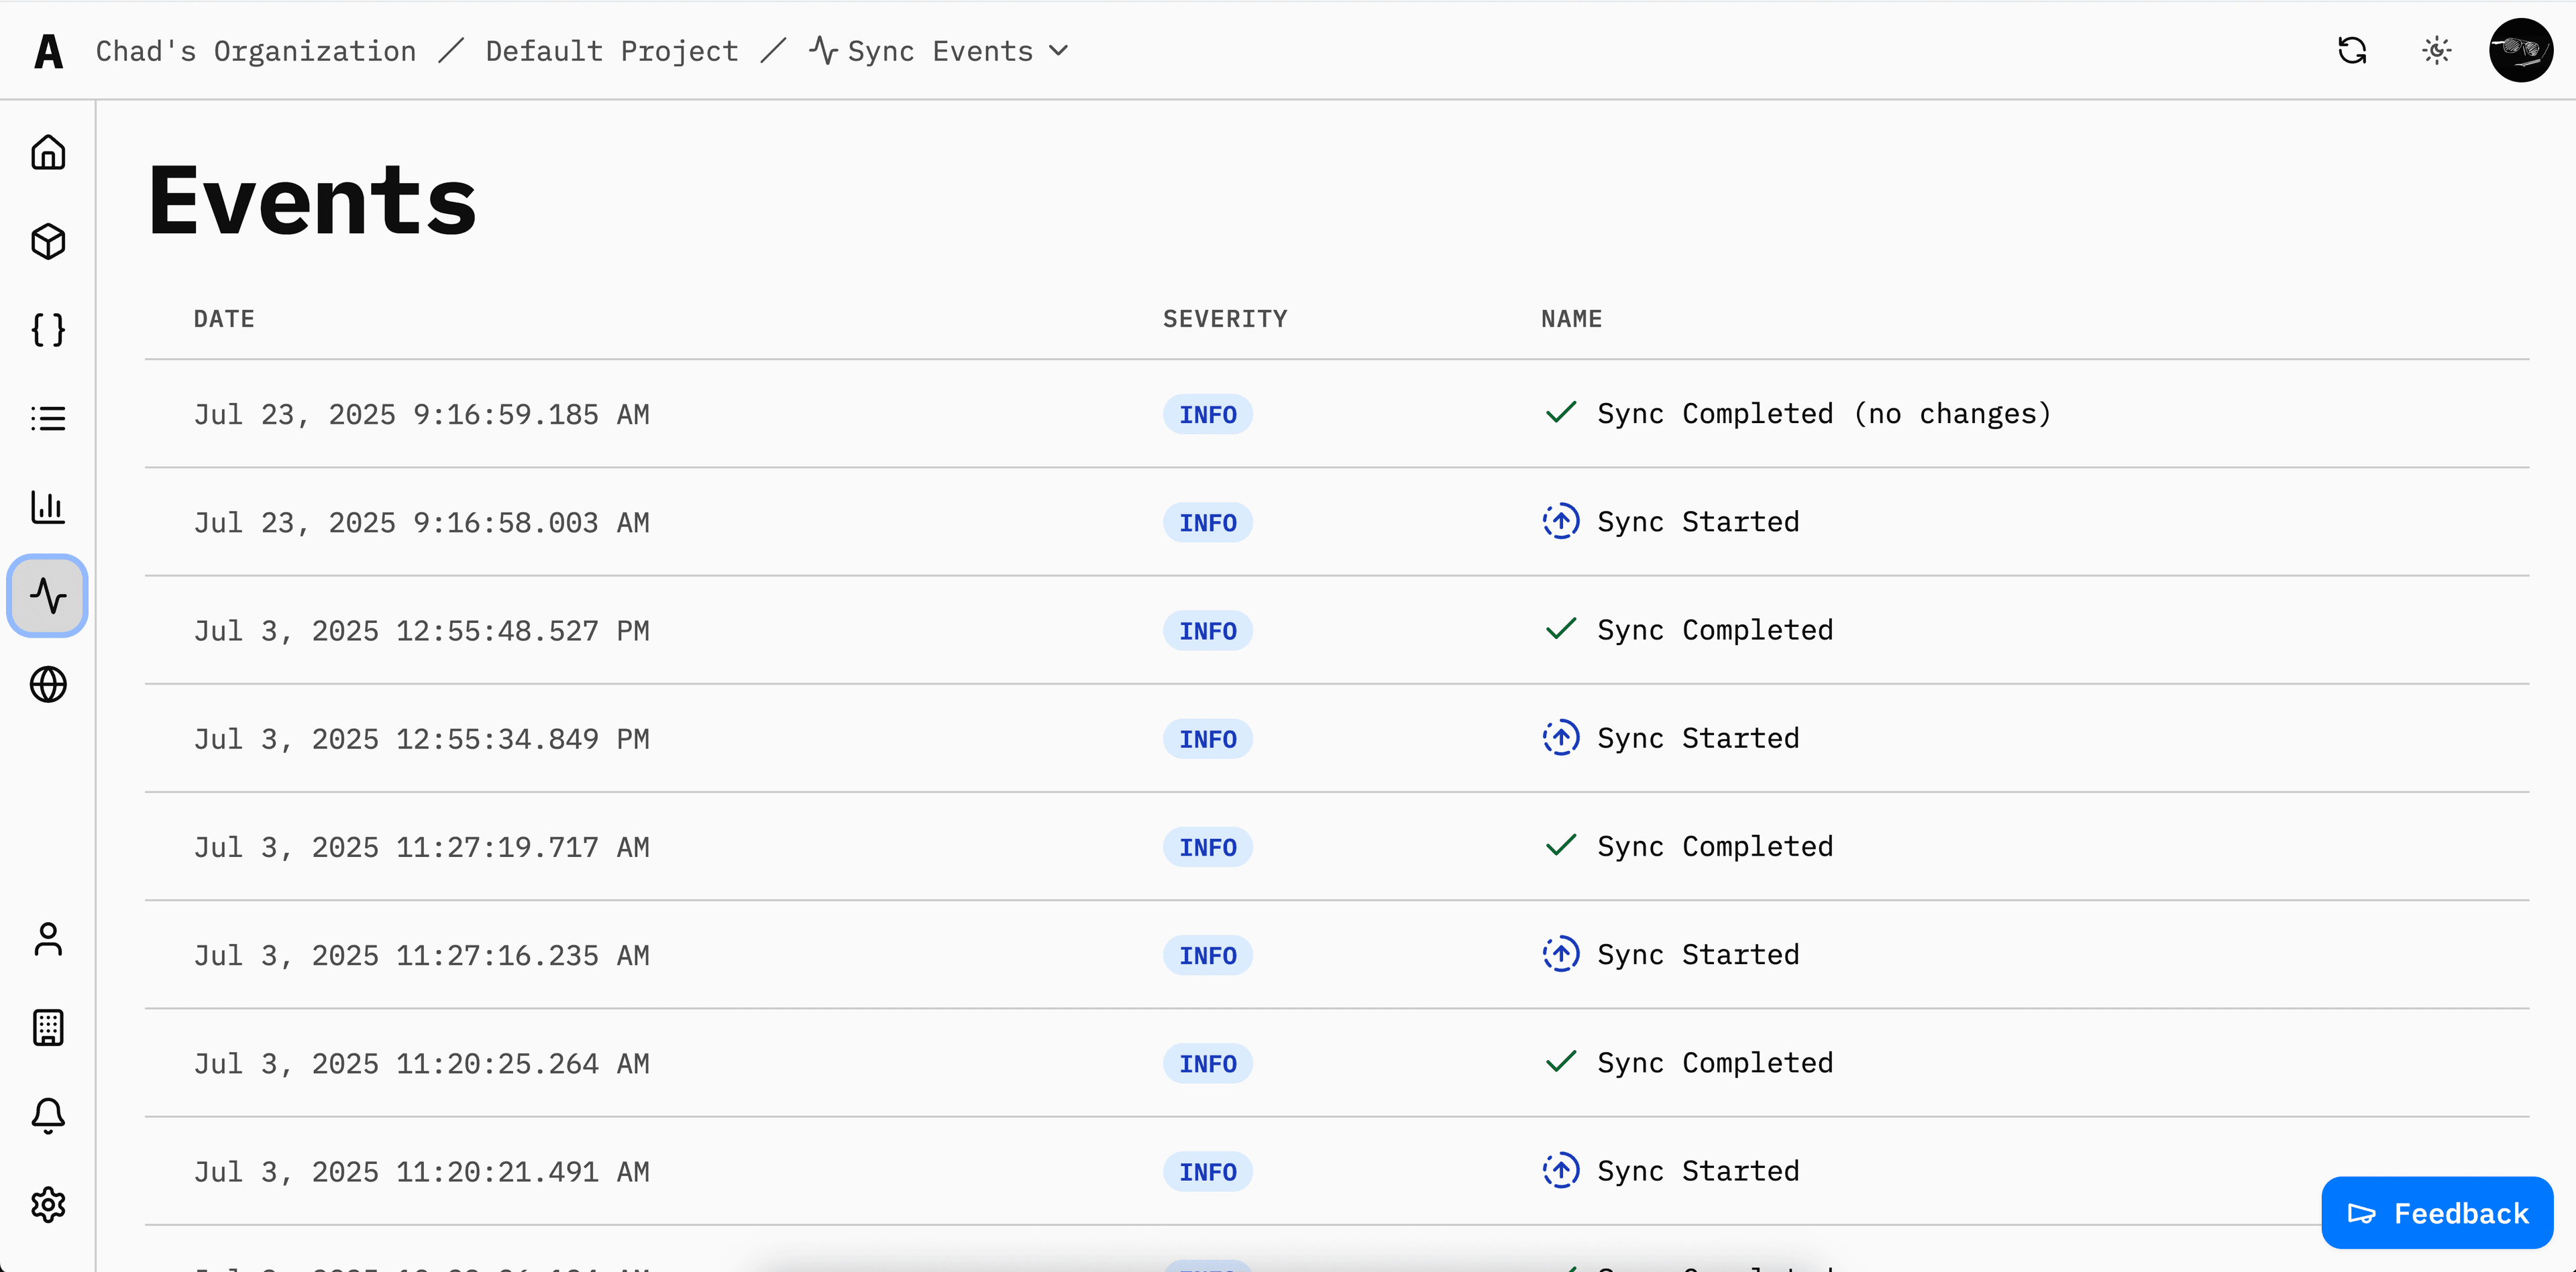The width and height of the screenshot is (2576, 1272).
Task: Open the Home sidebar icon
Action: (x=48, y=152)
